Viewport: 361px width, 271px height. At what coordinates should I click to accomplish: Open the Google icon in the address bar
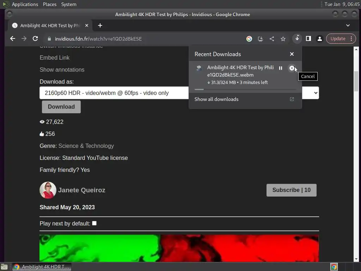pyautogui.click(x=249, y=39)
